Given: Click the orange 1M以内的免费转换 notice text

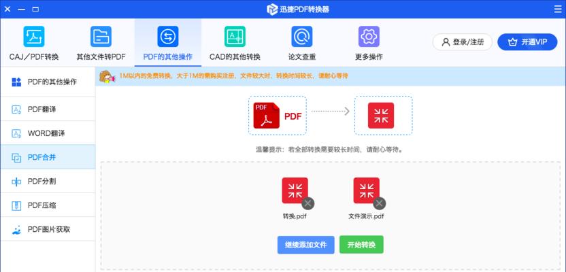Looking at the screenshot, I should pos(233,76).
